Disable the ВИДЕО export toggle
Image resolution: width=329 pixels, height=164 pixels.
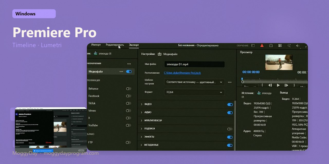coord(230,105)
